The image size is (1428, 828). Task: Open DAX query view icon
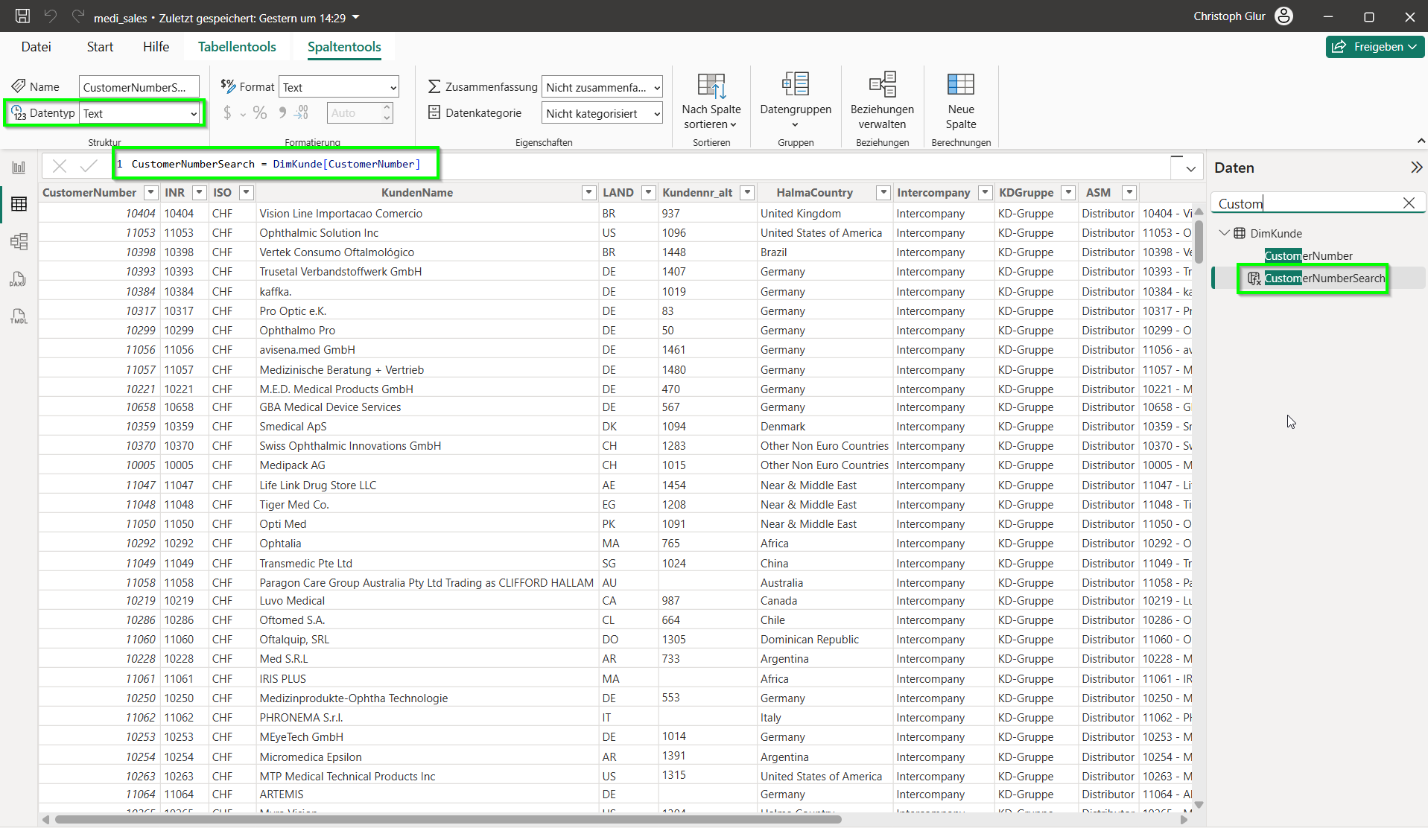coord(19,279)
